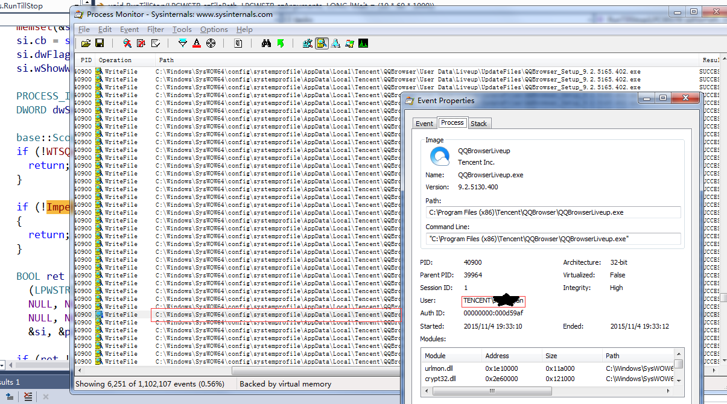Select the Process tab in Event Properties
The image size is (727, 404).
click(452, 122)
